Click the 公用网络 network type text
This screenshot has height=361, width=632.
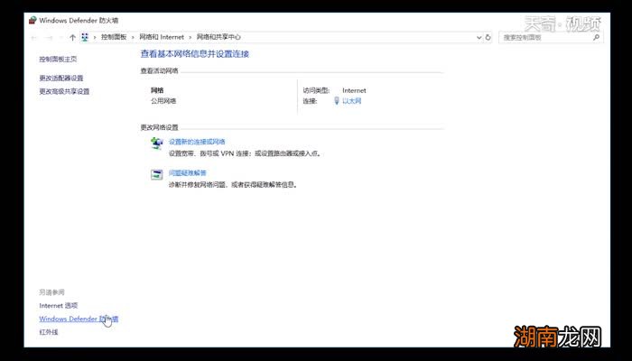(x=163, y=101)
